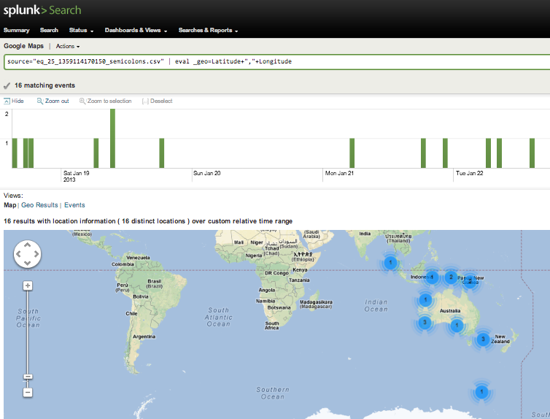Hide the timeline panel
This screenshot has width=550, height=419.
tap(13, 101)
